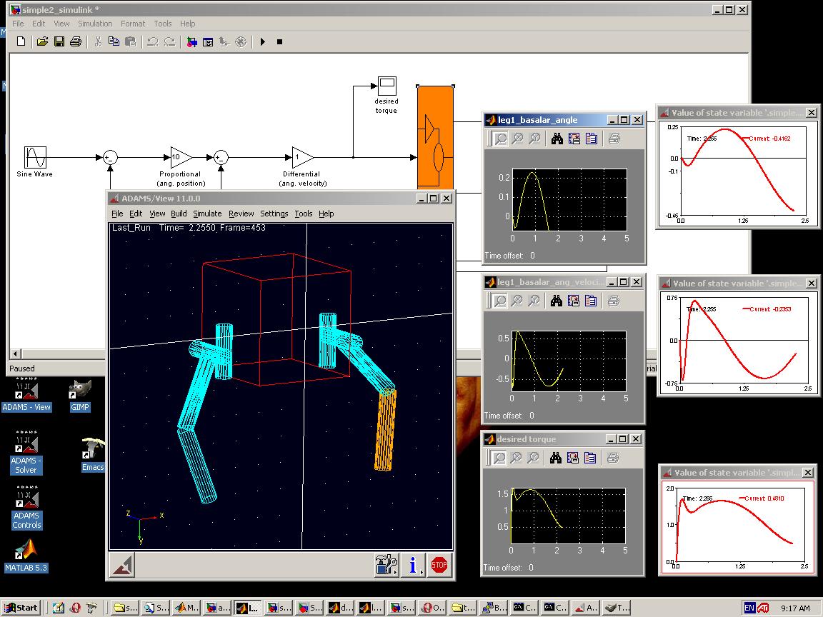The height and width of the screenshot is (617, 823).
Task: Open the GIMP desktop shortcut
Action: 80,396
